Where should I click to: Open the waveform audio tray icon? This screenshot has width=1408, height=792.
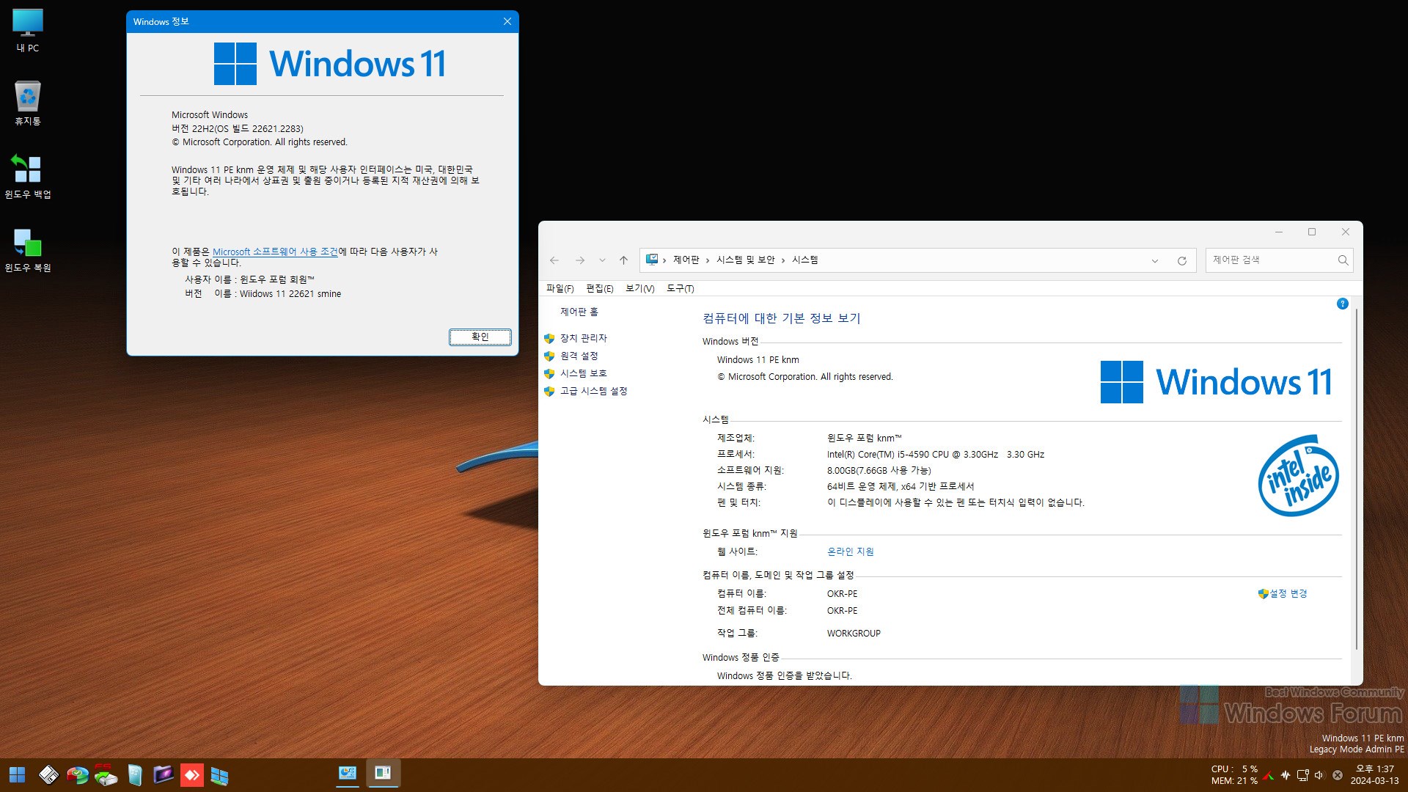(1286, 775)
